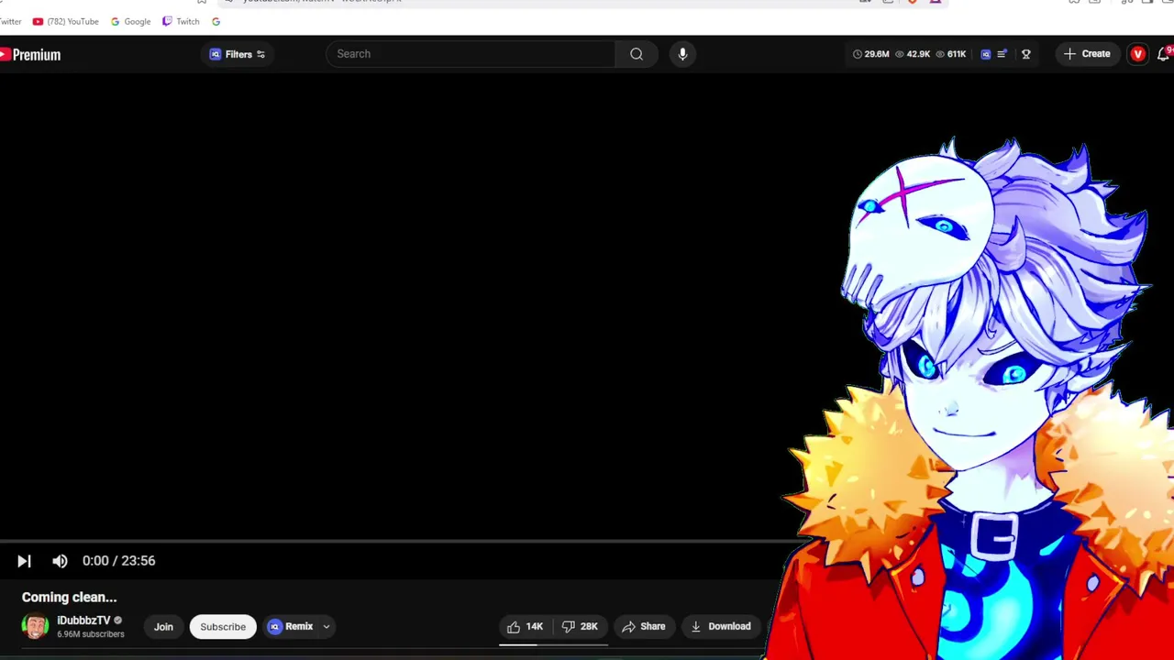The width and height of the screenshot is (1174, 660).
Task: Open the Create menu button
Action: pos(1087,54)
